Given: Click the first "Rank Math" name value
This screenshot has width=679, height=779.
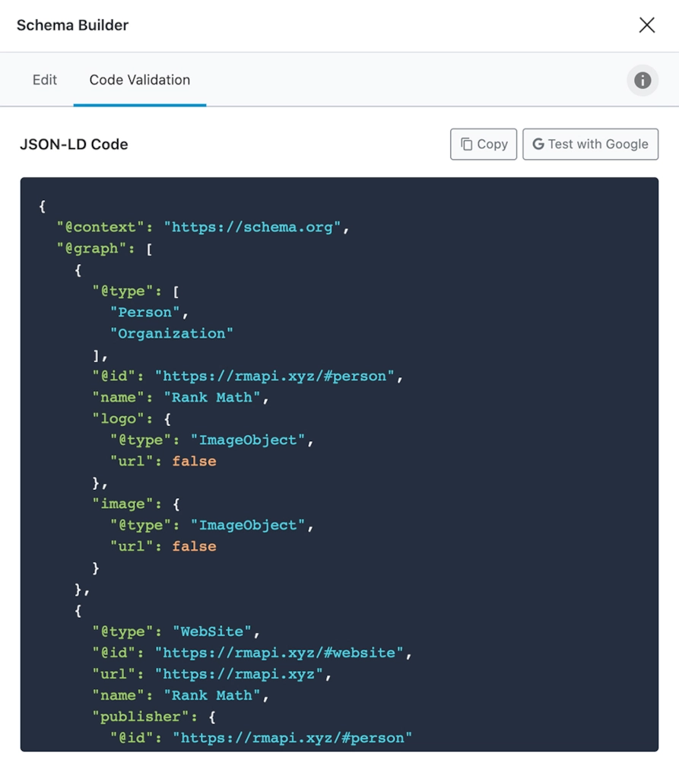Looking at the screenshot, I should [x=212, y=397].
